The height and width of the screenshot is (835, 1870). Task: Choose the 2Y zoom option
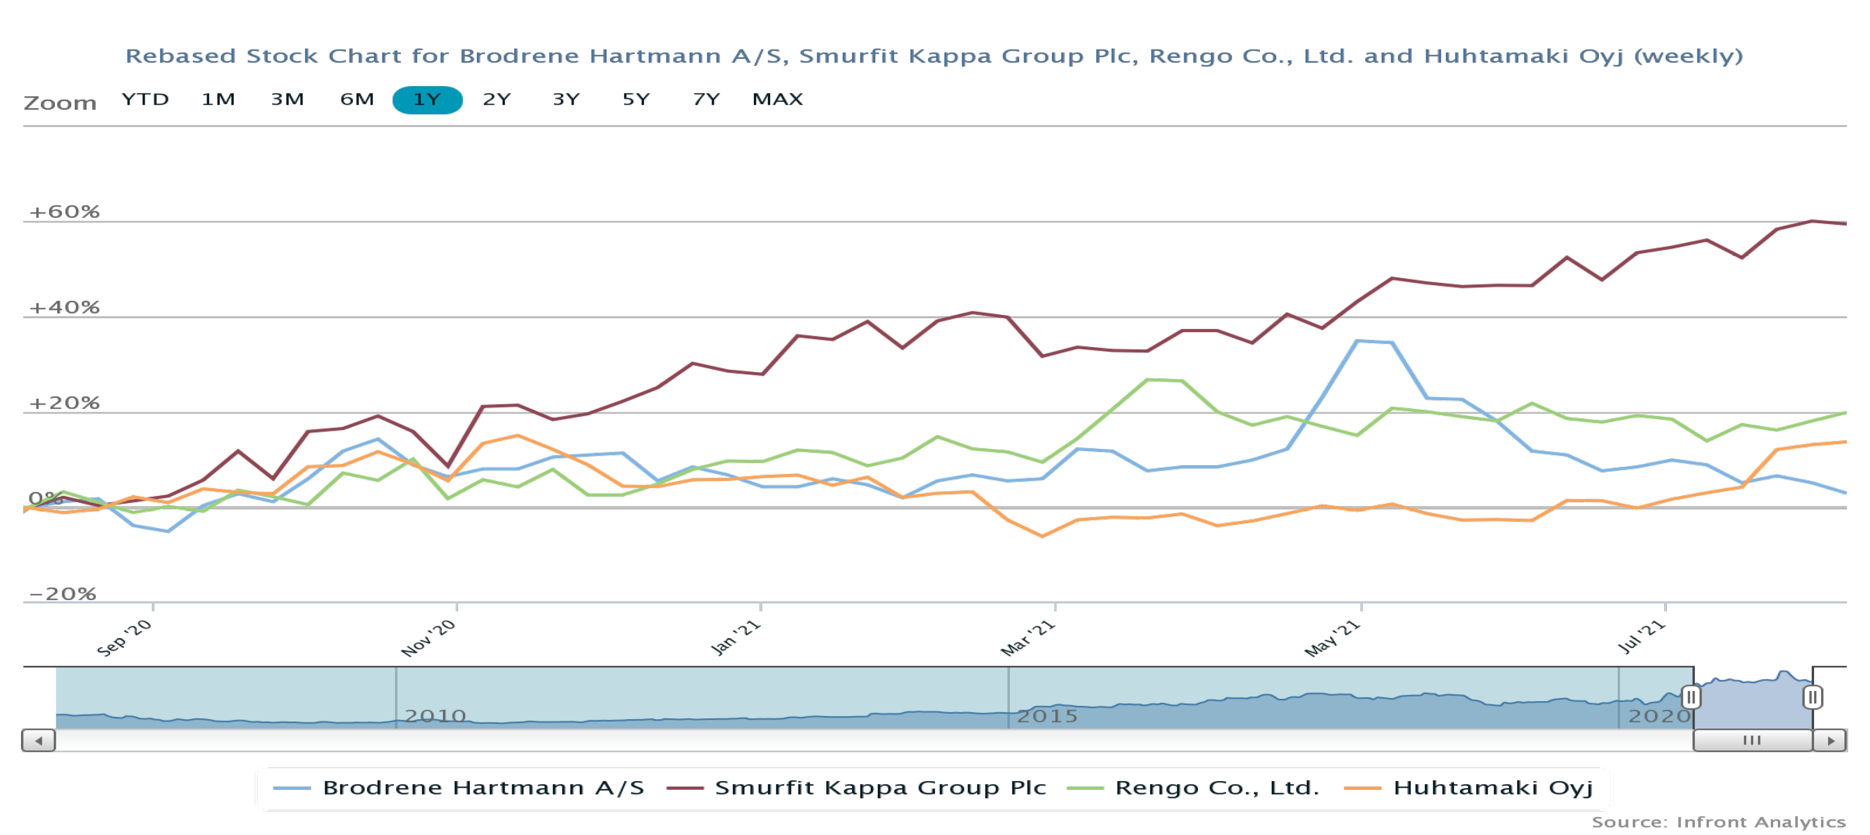click(496, 100)
